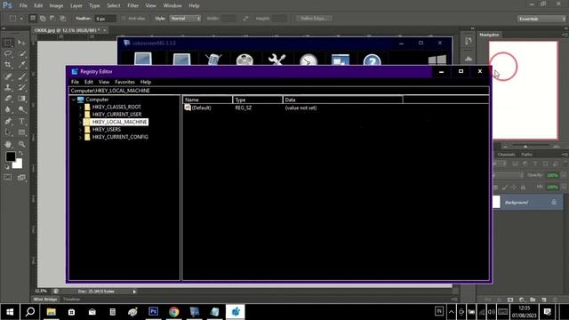569x320 pixels.
Task: Choose New selection mode button
Action: pos(33,18)
